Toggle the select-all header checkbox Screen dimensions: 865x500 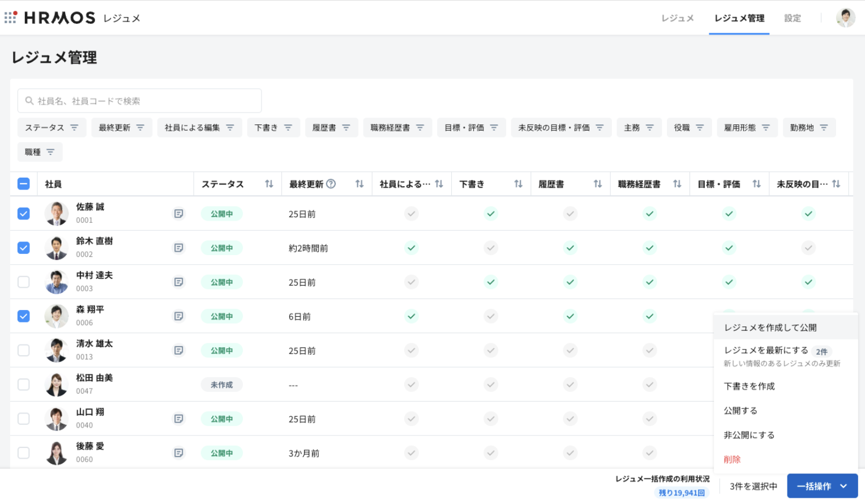[24, 184]
